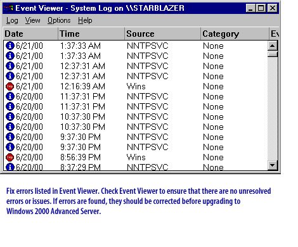This screenshot has width=298, height=247.
Task: Click NNTPSVC source in the 8:37:29 PM row
Action: point(148,167)
